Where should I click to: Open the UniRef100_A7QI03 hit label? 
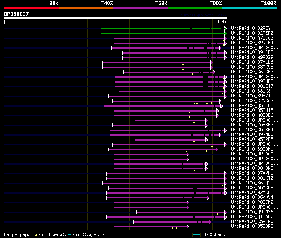[252, 38]
